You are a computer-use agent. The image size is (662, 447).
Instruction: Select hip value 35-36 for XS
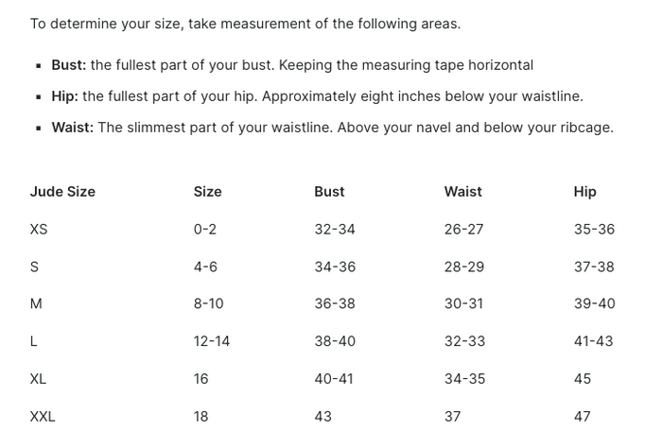pos(594,230)
